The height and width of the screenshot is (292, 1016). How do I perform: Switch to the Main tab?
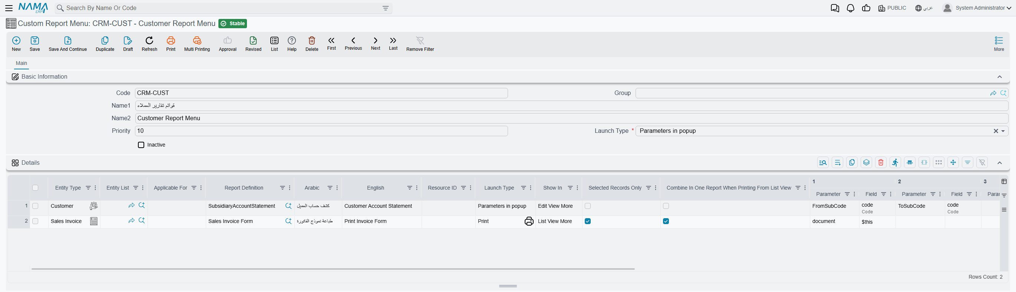click(21, 63)
